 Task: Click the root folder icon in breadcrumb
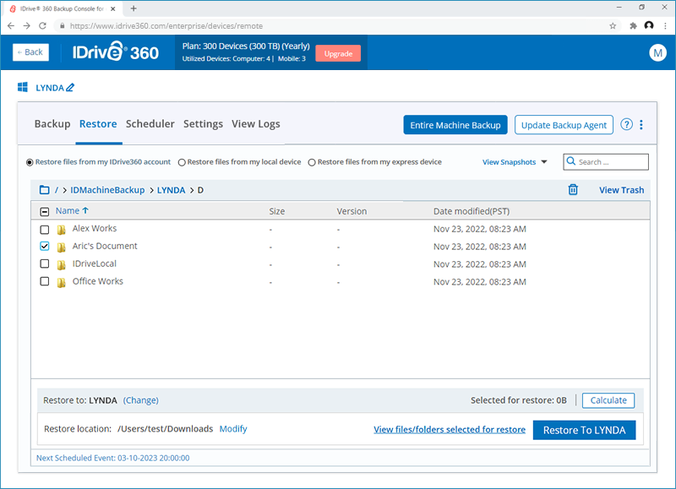click(45, 190)
